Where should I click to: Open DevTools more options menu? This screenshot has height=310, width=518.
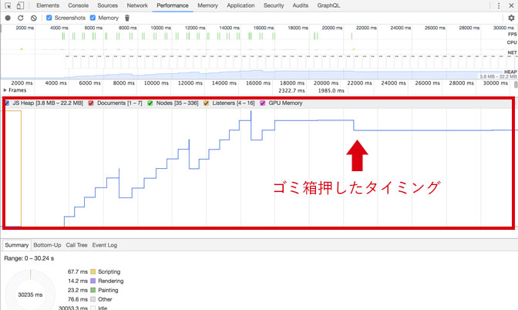(x=499, y=5)
